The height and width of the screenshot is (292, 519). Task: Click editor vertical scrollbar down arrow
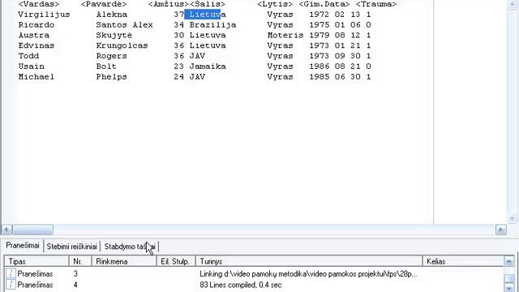click(512, 218)
